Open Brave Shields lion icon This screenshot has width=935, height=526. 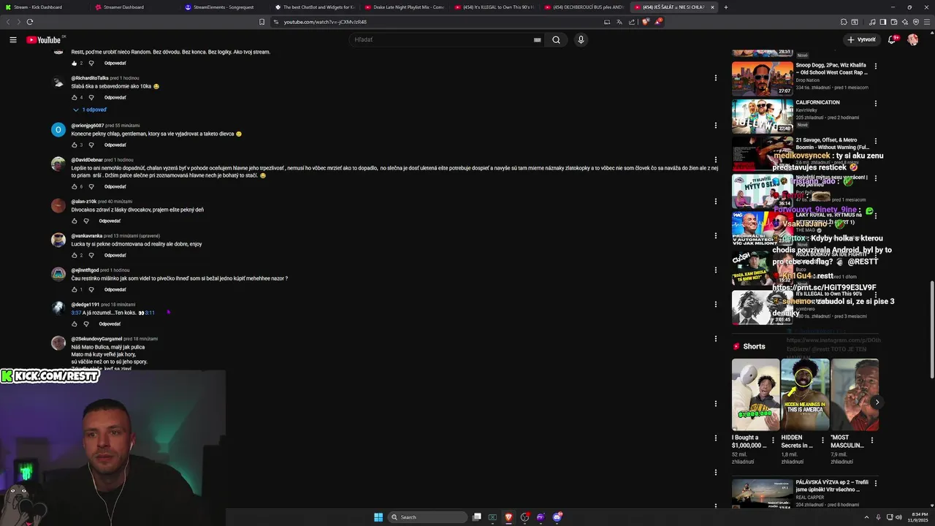coord(646,22)
